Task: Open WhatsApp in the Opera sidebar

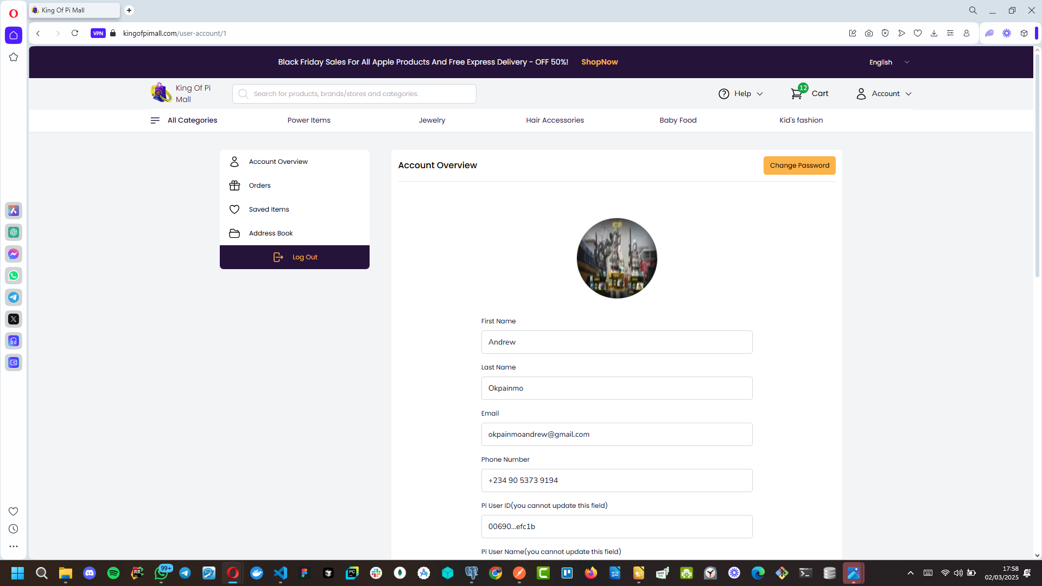Action: (14, 276)
